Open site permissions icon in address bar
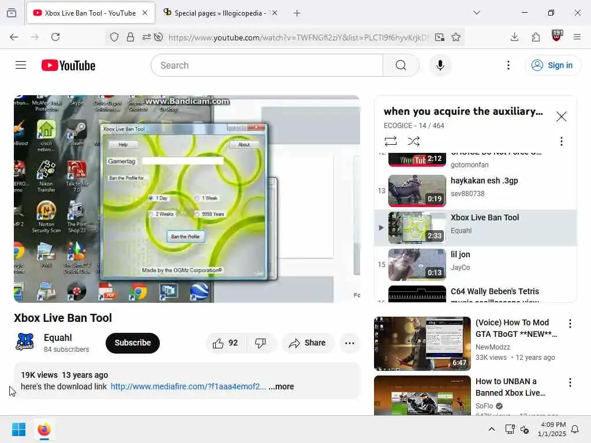Viewport: 591px width, 443px height. tap(146, 37)
